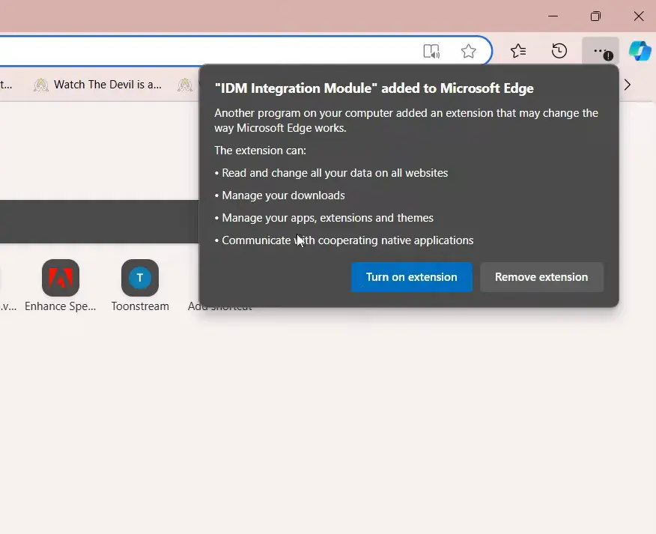The height and width of the screenshot is (534, 656).
Task: Open the partially visible leftmost shortcut tile
Action: tap(4, 285)
